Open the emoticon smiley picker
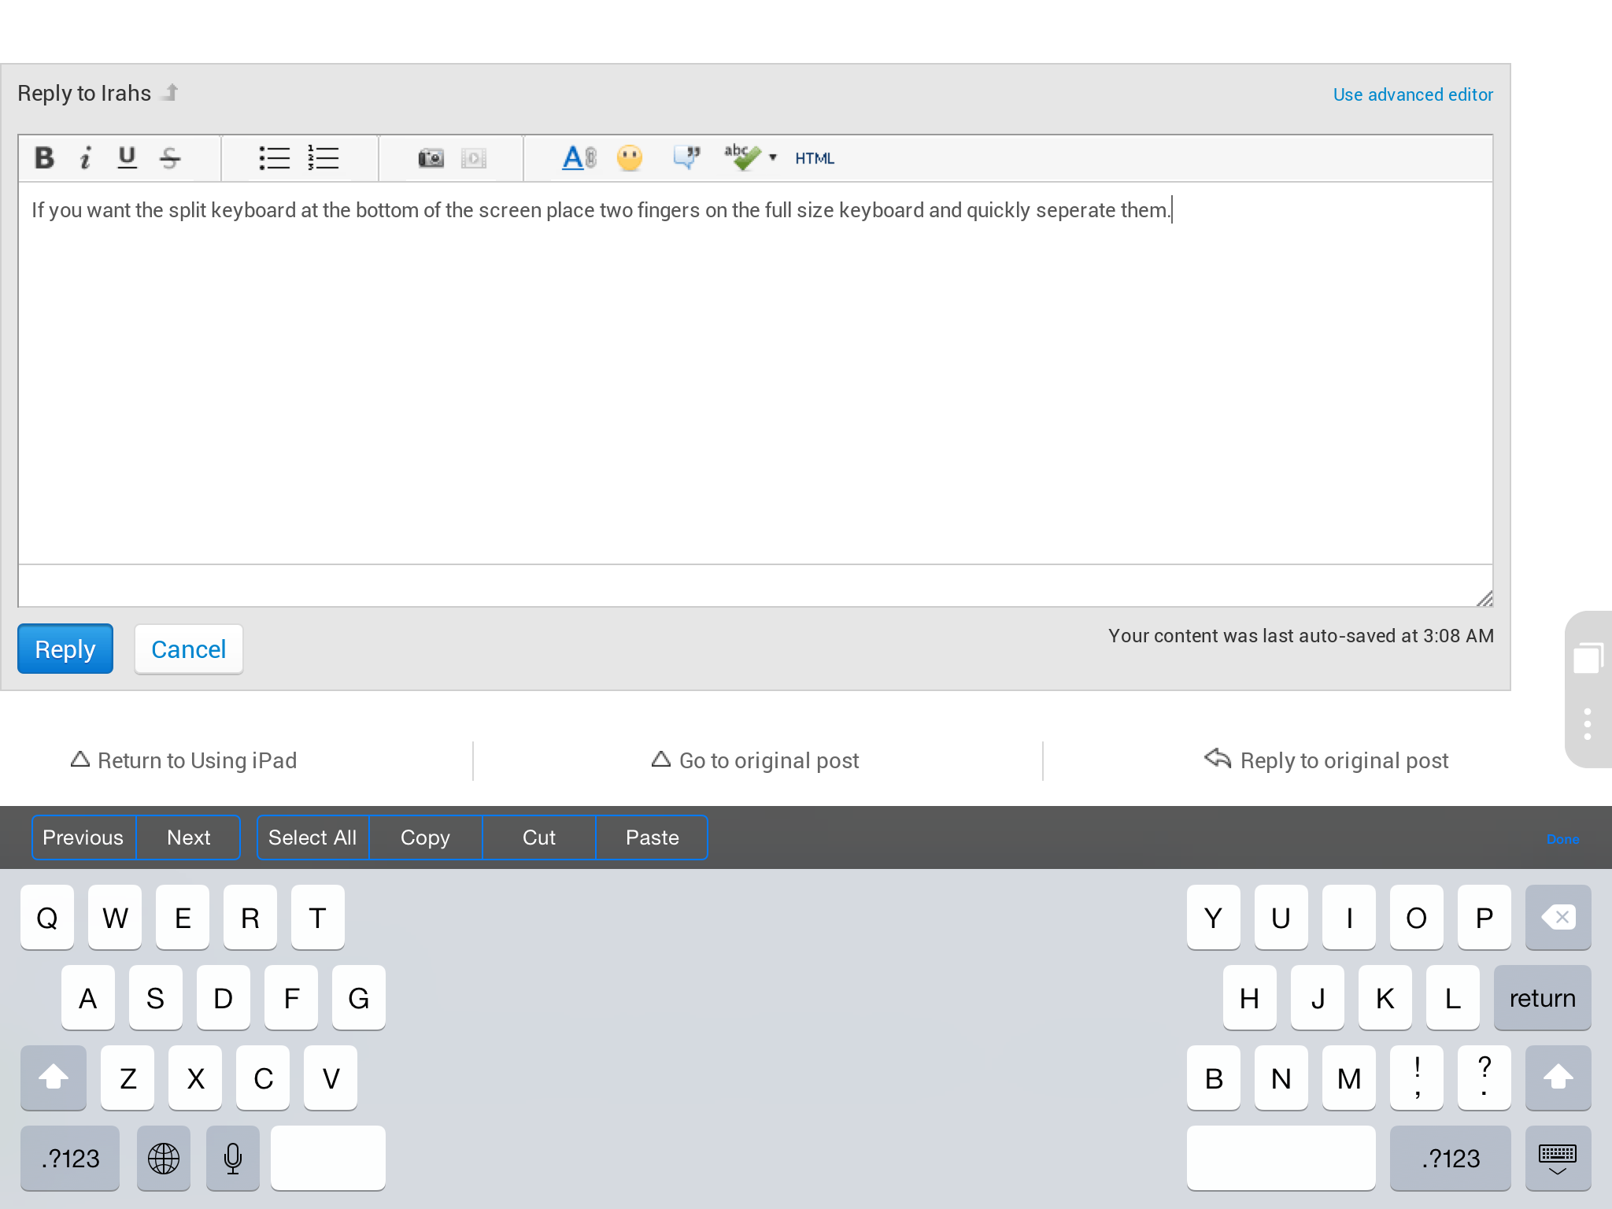Image resolution: width=1612 pixels, height=1209 pixels. [x=629, y=158]
